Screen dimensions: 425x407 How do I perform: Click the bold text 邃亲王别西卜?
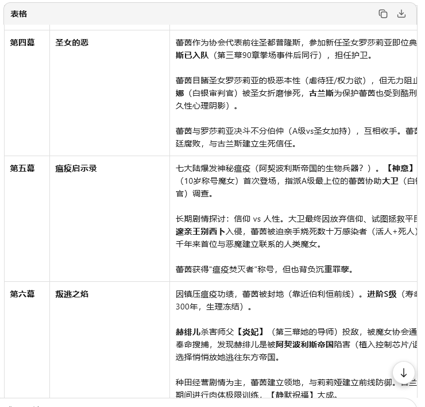[x=200, y=231]
